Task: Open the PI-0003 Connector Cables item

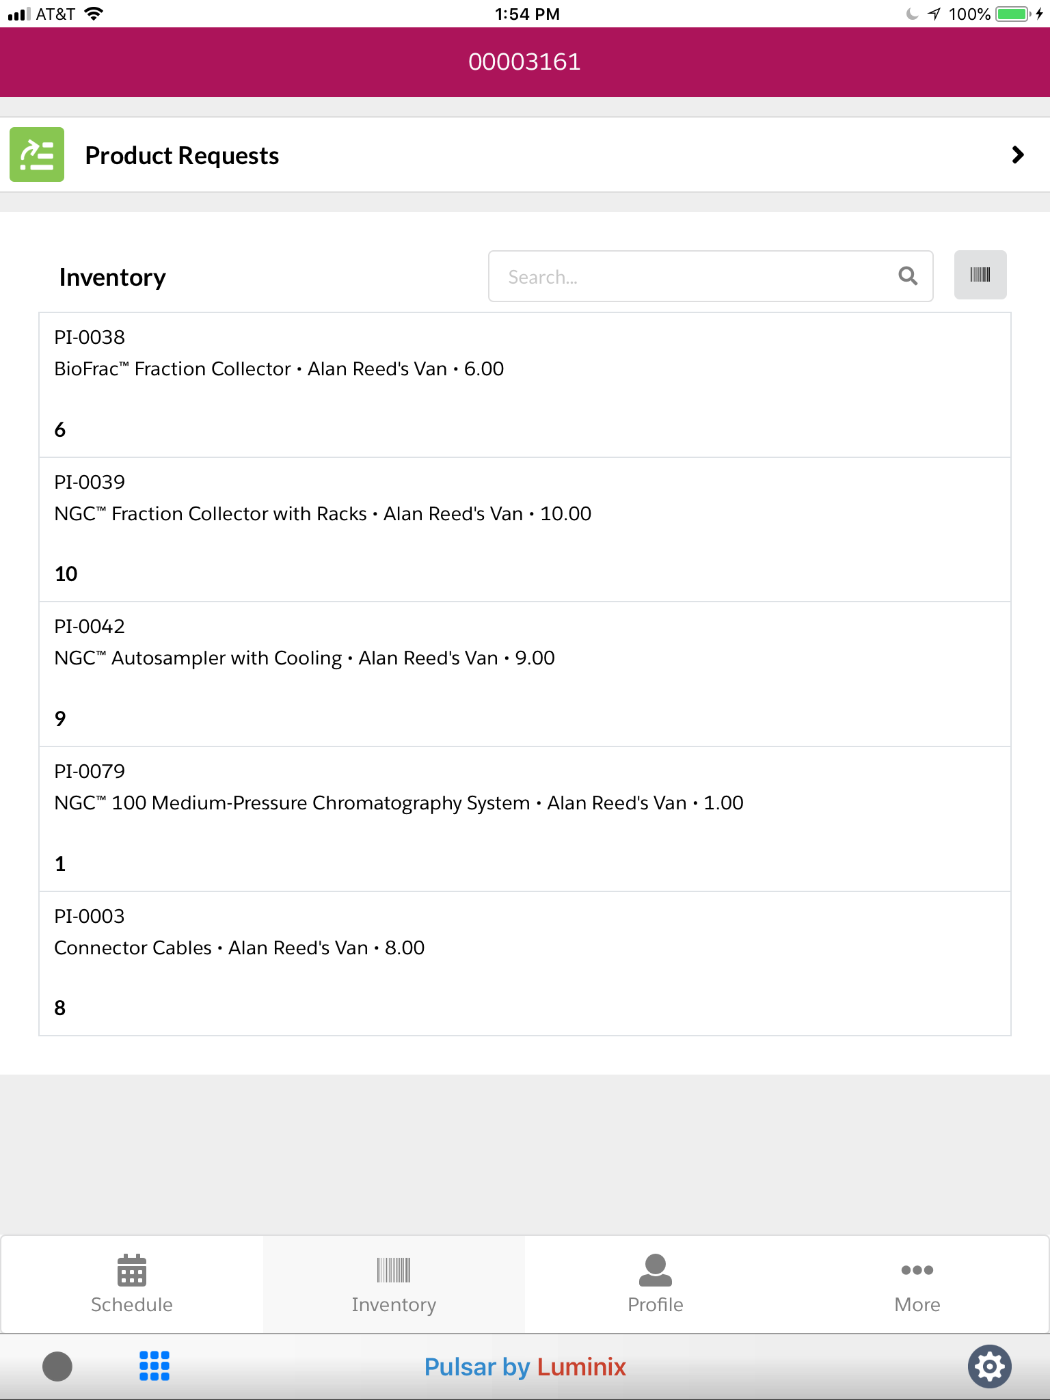Action: point(524,964)
